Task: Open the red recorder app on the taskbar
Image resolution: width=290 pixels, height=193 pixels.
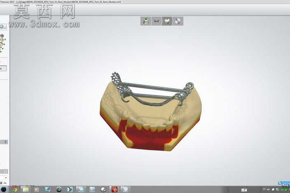Action: [114, 189]
